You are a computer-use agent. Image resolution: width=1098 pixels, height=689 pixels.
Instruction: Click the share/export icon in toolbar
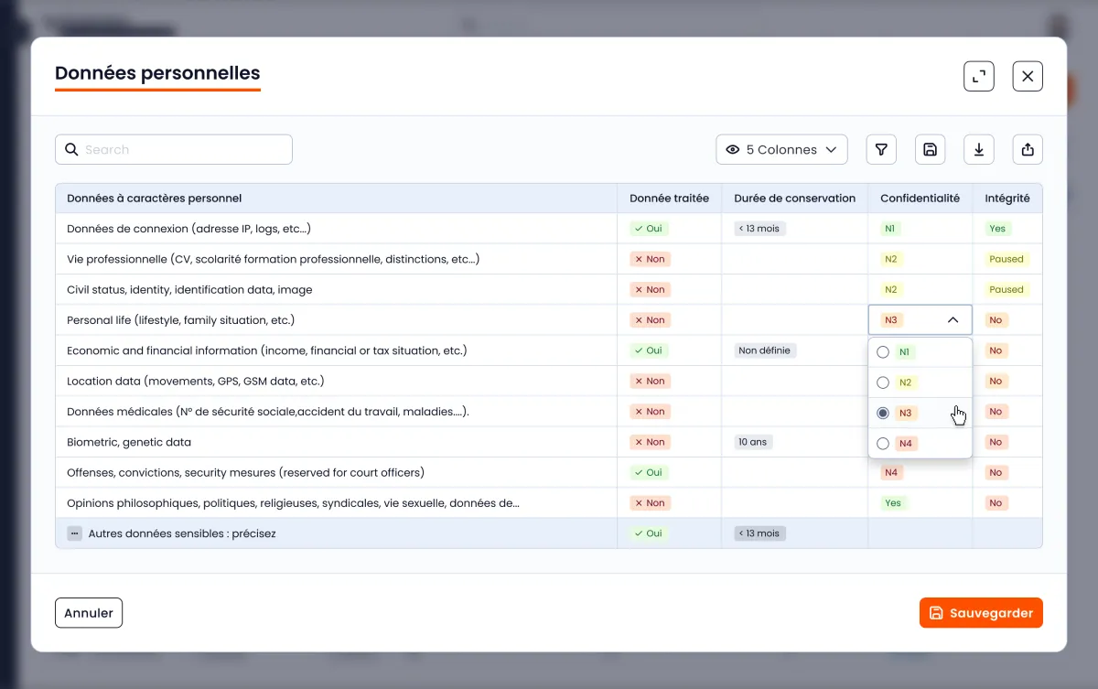[x=1027, y=149]
